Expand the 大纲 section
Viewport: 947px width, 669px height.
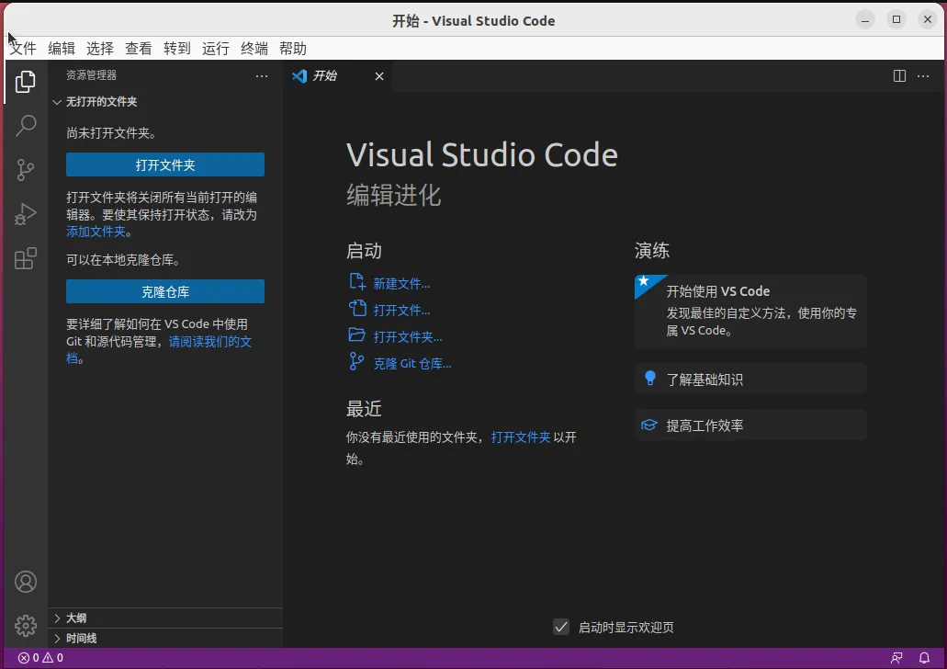click(57, 618)
